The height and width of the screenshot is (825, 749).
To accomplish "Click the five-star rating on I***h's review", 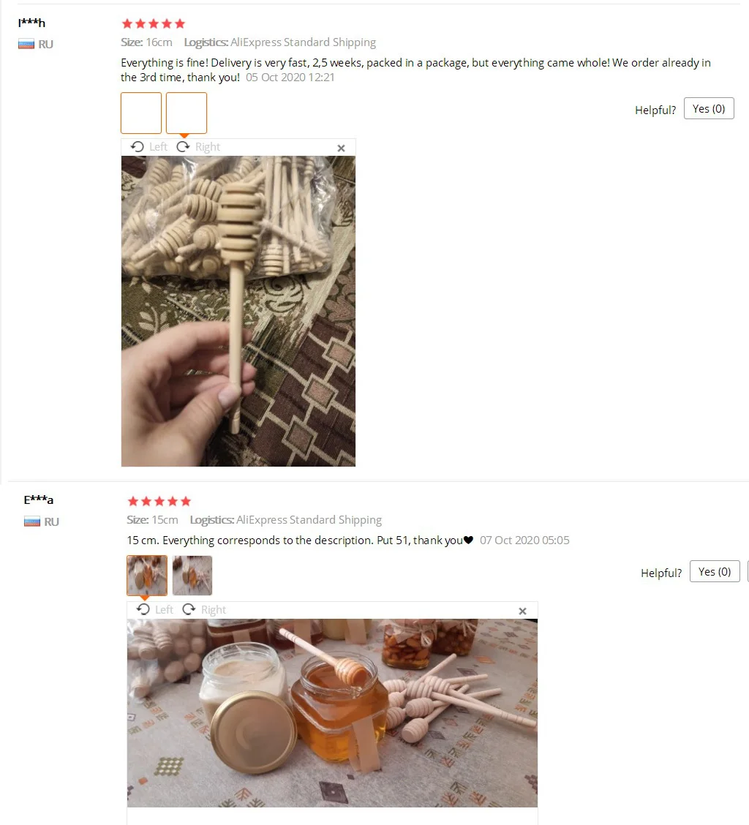I will pos(153,23).
